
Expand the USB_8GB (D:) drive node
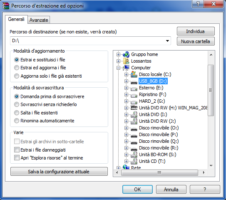[126, 81]
